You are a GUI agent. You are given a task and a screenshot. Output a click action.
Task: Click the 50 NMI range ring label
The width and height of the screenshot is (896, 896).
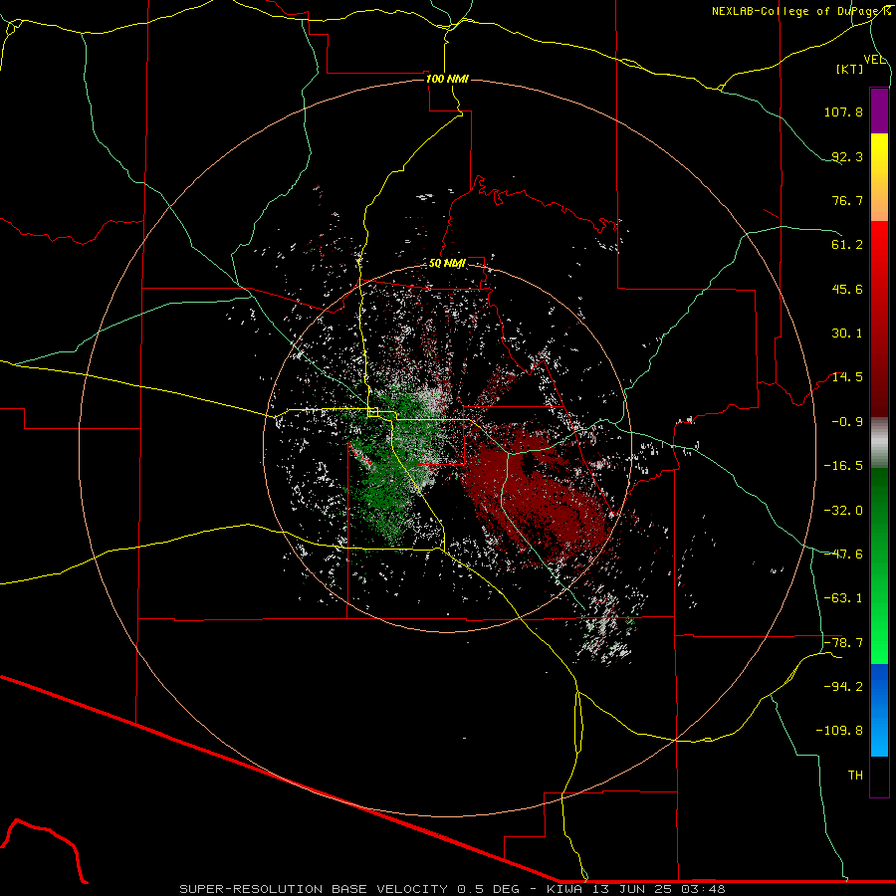click(447, 264)
